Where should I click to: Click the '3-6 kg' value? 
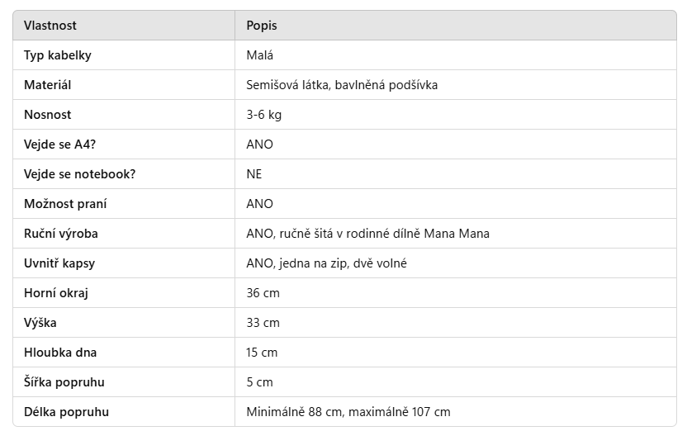click(x=263, y=115)
